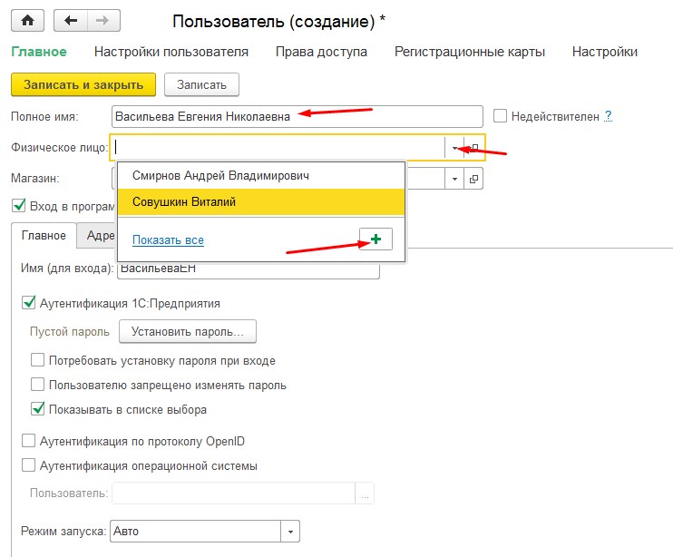
Task: Open the Магазин field's linked item icon
Action: click(473, 179)
